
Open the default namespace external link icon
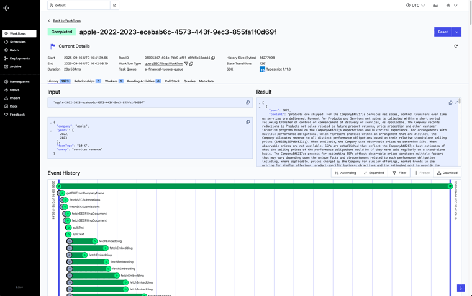114,6
